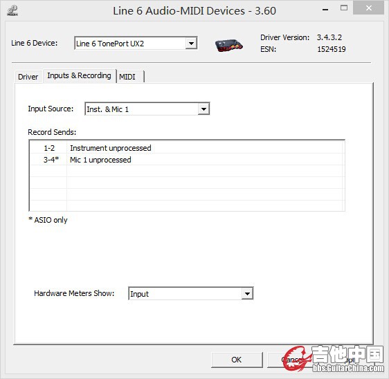Image resolution: width=389 pixels, height=379 pixels.
Task: Switch to the Driver tab
Action: point(28,77)
